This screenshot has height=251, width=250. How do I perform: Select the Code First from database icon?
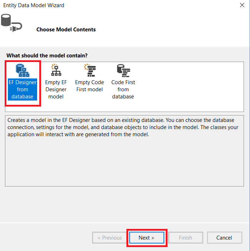(x=123, y=71)
